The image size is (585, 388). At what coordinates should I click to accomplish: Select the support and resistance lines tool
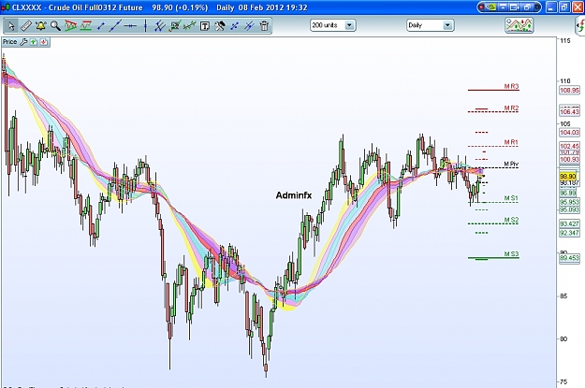point(85,26)
